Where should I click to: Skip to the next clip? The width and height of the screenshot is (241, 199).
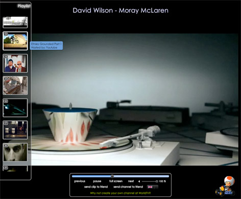coord(131,181)
